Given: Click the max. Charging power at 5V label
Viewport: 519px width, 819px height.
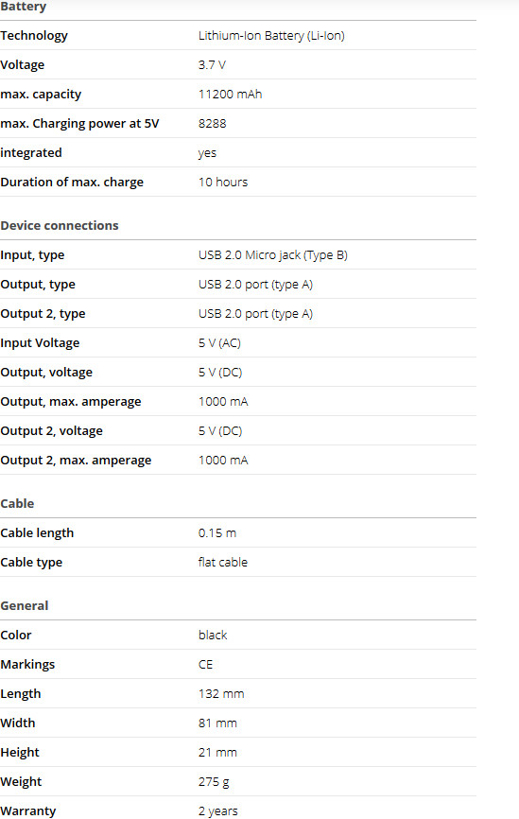Looking at the screenshot, I should pyautogui.click(x=80, y=123).
